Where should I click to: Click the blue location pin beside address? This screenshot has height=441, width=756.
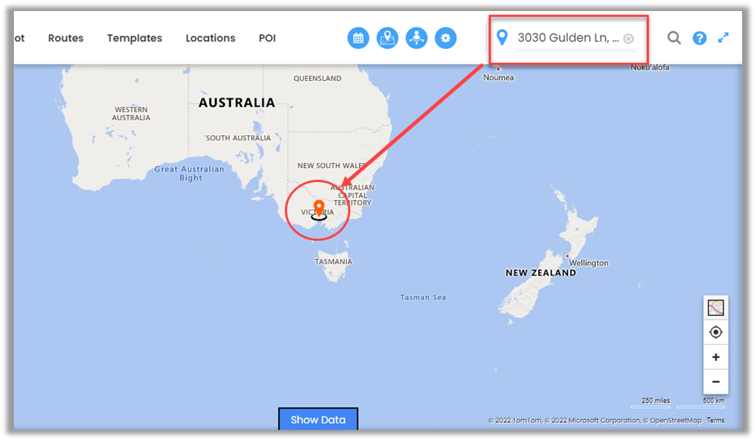[502, 37]
